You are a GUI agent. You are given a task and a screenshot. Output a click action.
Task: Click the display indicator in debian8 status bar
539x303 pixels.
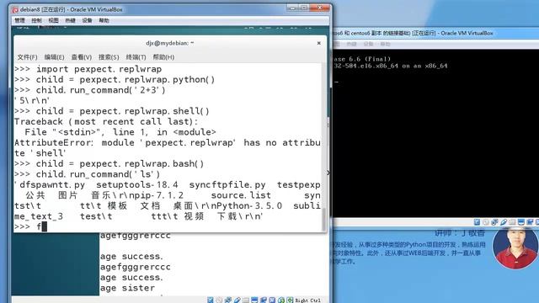[x=254, y=300]
